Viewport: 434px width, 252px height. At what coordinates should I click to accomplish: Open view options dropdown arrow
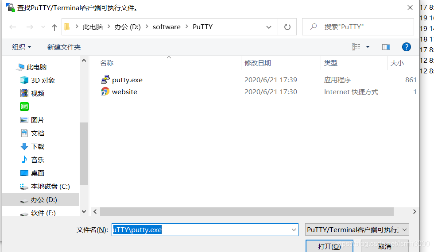(368, 47)
